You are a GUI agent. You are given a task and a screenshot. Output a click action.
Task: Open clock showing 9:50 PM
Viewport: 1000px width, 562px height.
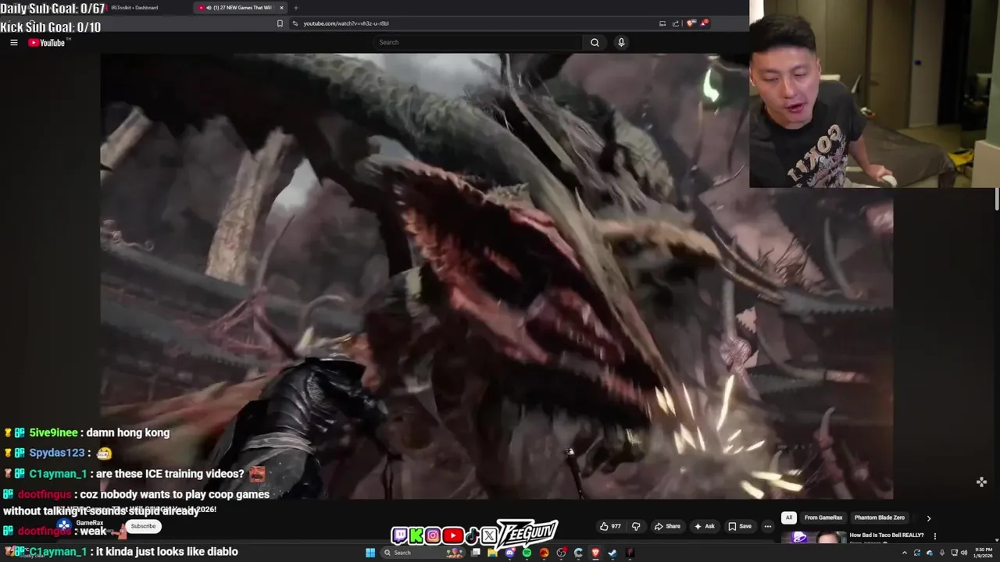click(x=983, y=553)
